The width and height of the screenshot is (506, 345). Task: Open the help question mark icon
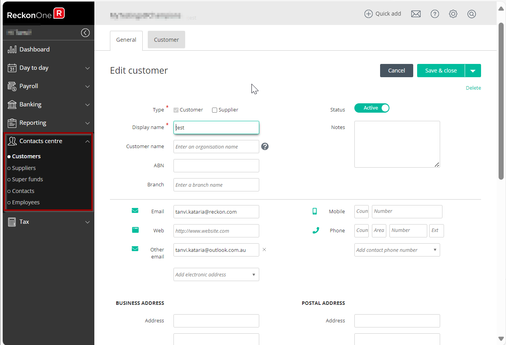pos(435,14)
